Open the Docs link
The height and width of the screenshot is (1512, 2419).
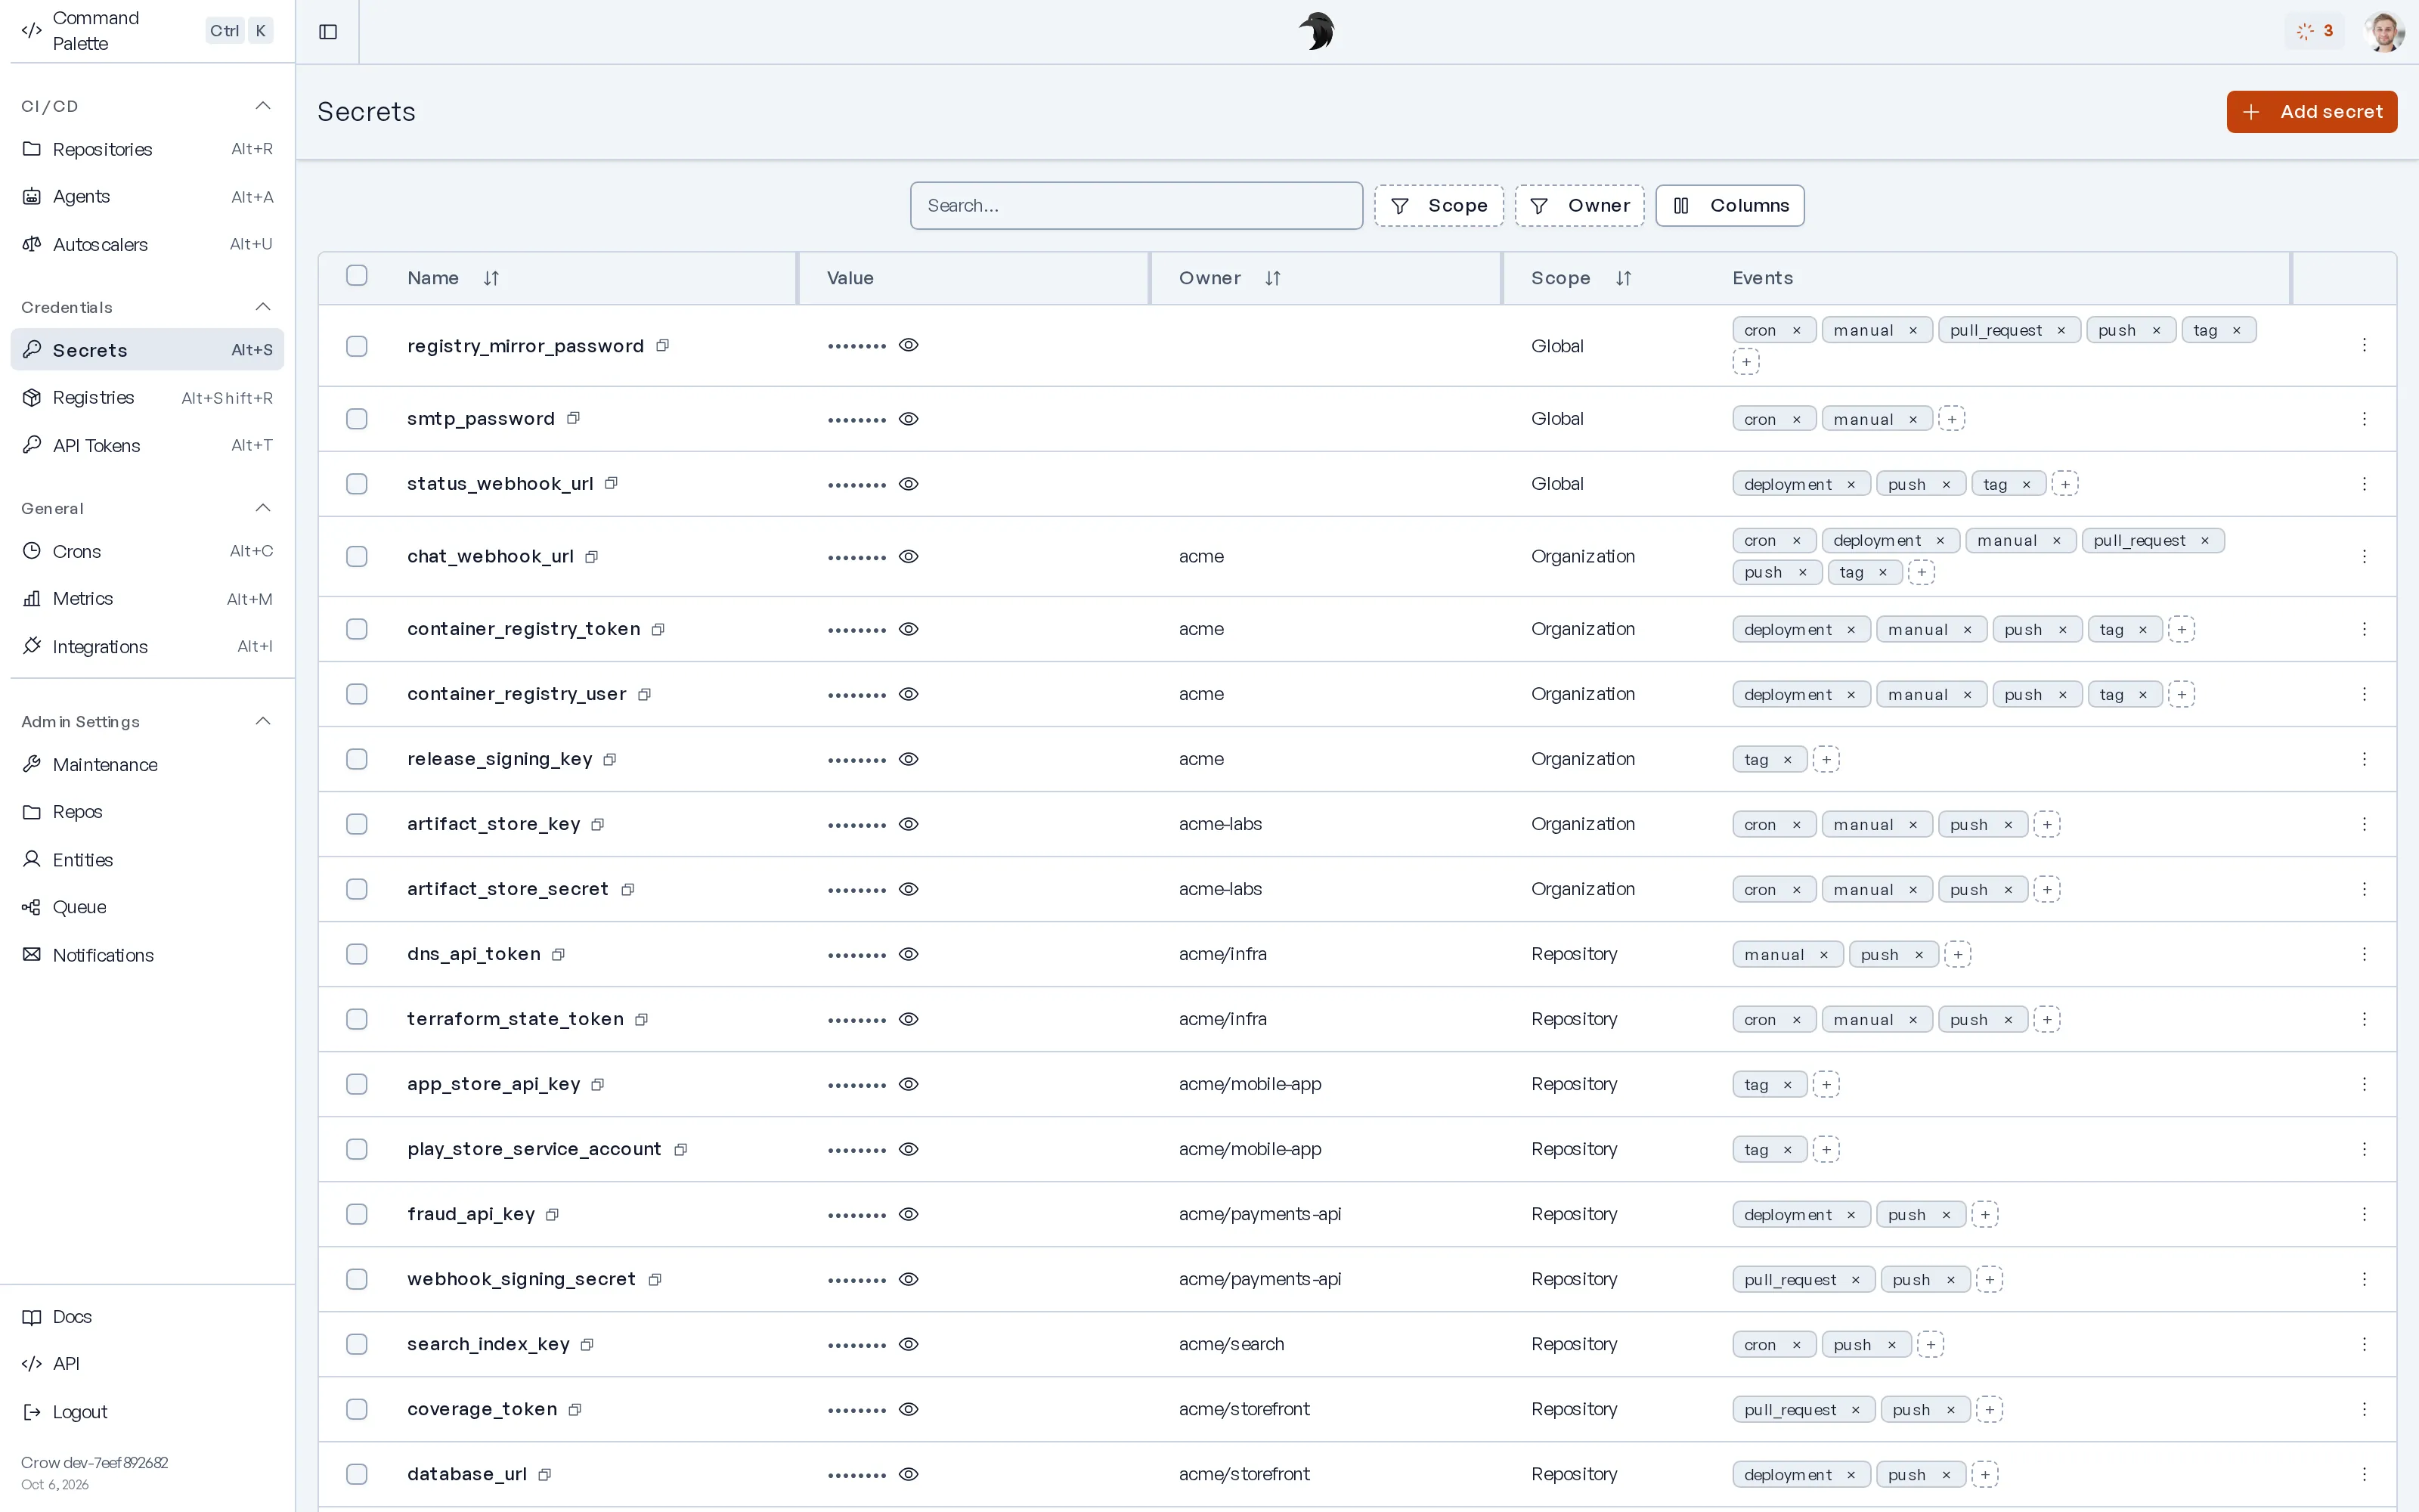(x=147, y=1317)
